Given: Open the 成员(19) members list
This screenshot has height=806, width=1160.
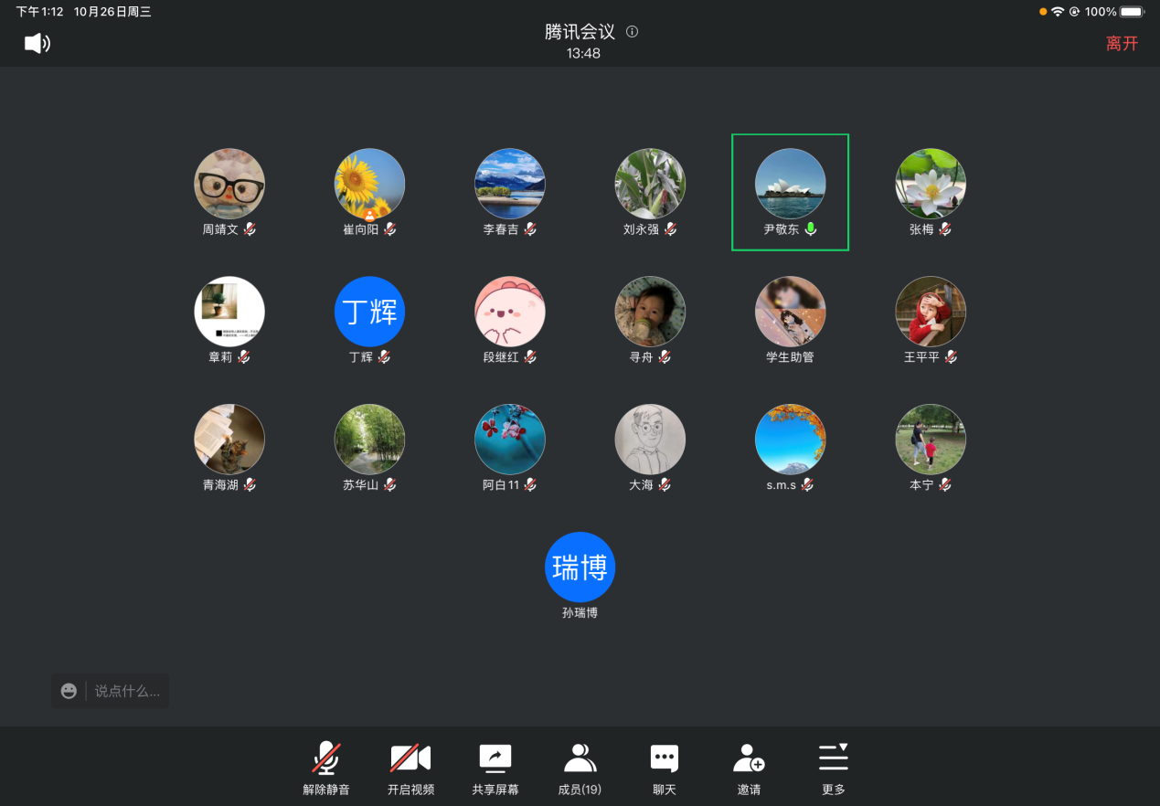Looking at the screenshot, I should pos(580,769).
